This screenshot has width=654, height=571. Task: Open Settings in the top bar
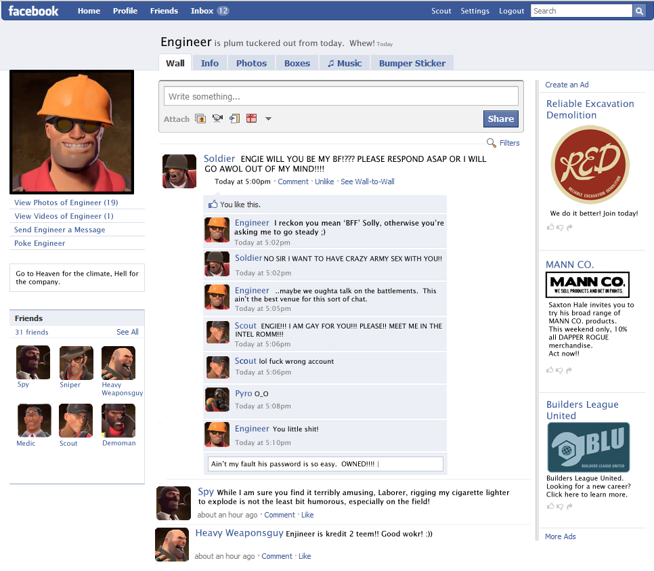coord(475,11)
